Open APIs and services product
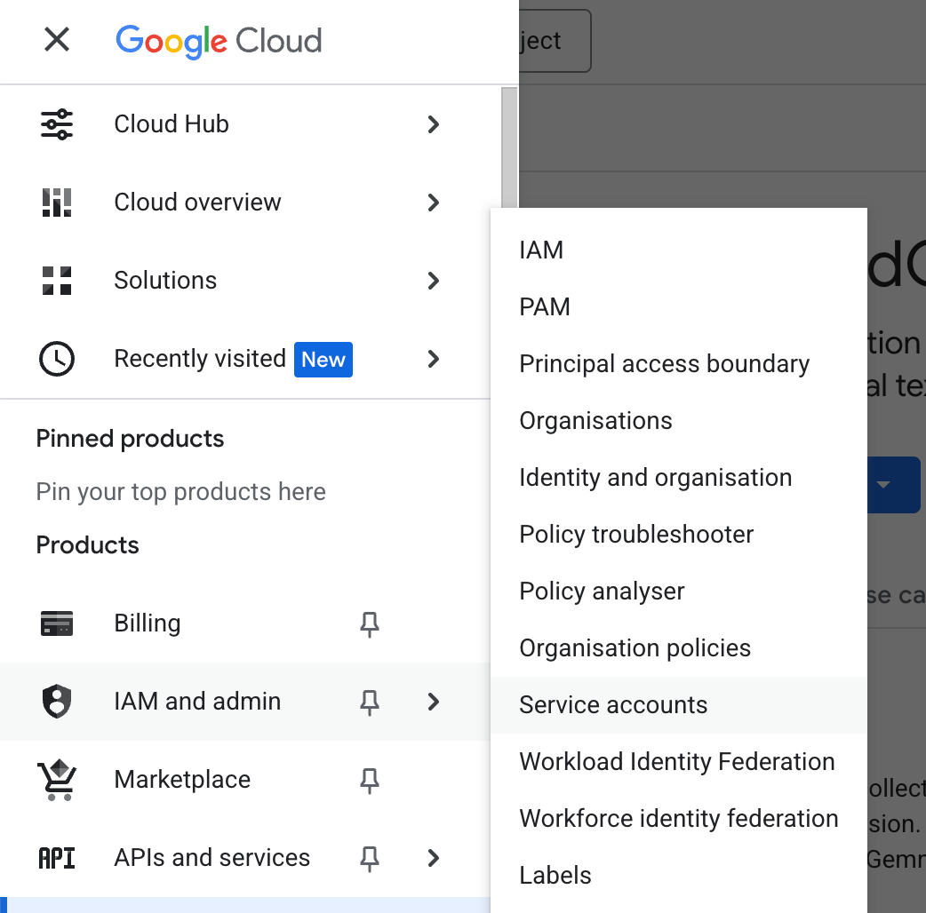Screen dimensions: 926x913 [x=245, y=858]
